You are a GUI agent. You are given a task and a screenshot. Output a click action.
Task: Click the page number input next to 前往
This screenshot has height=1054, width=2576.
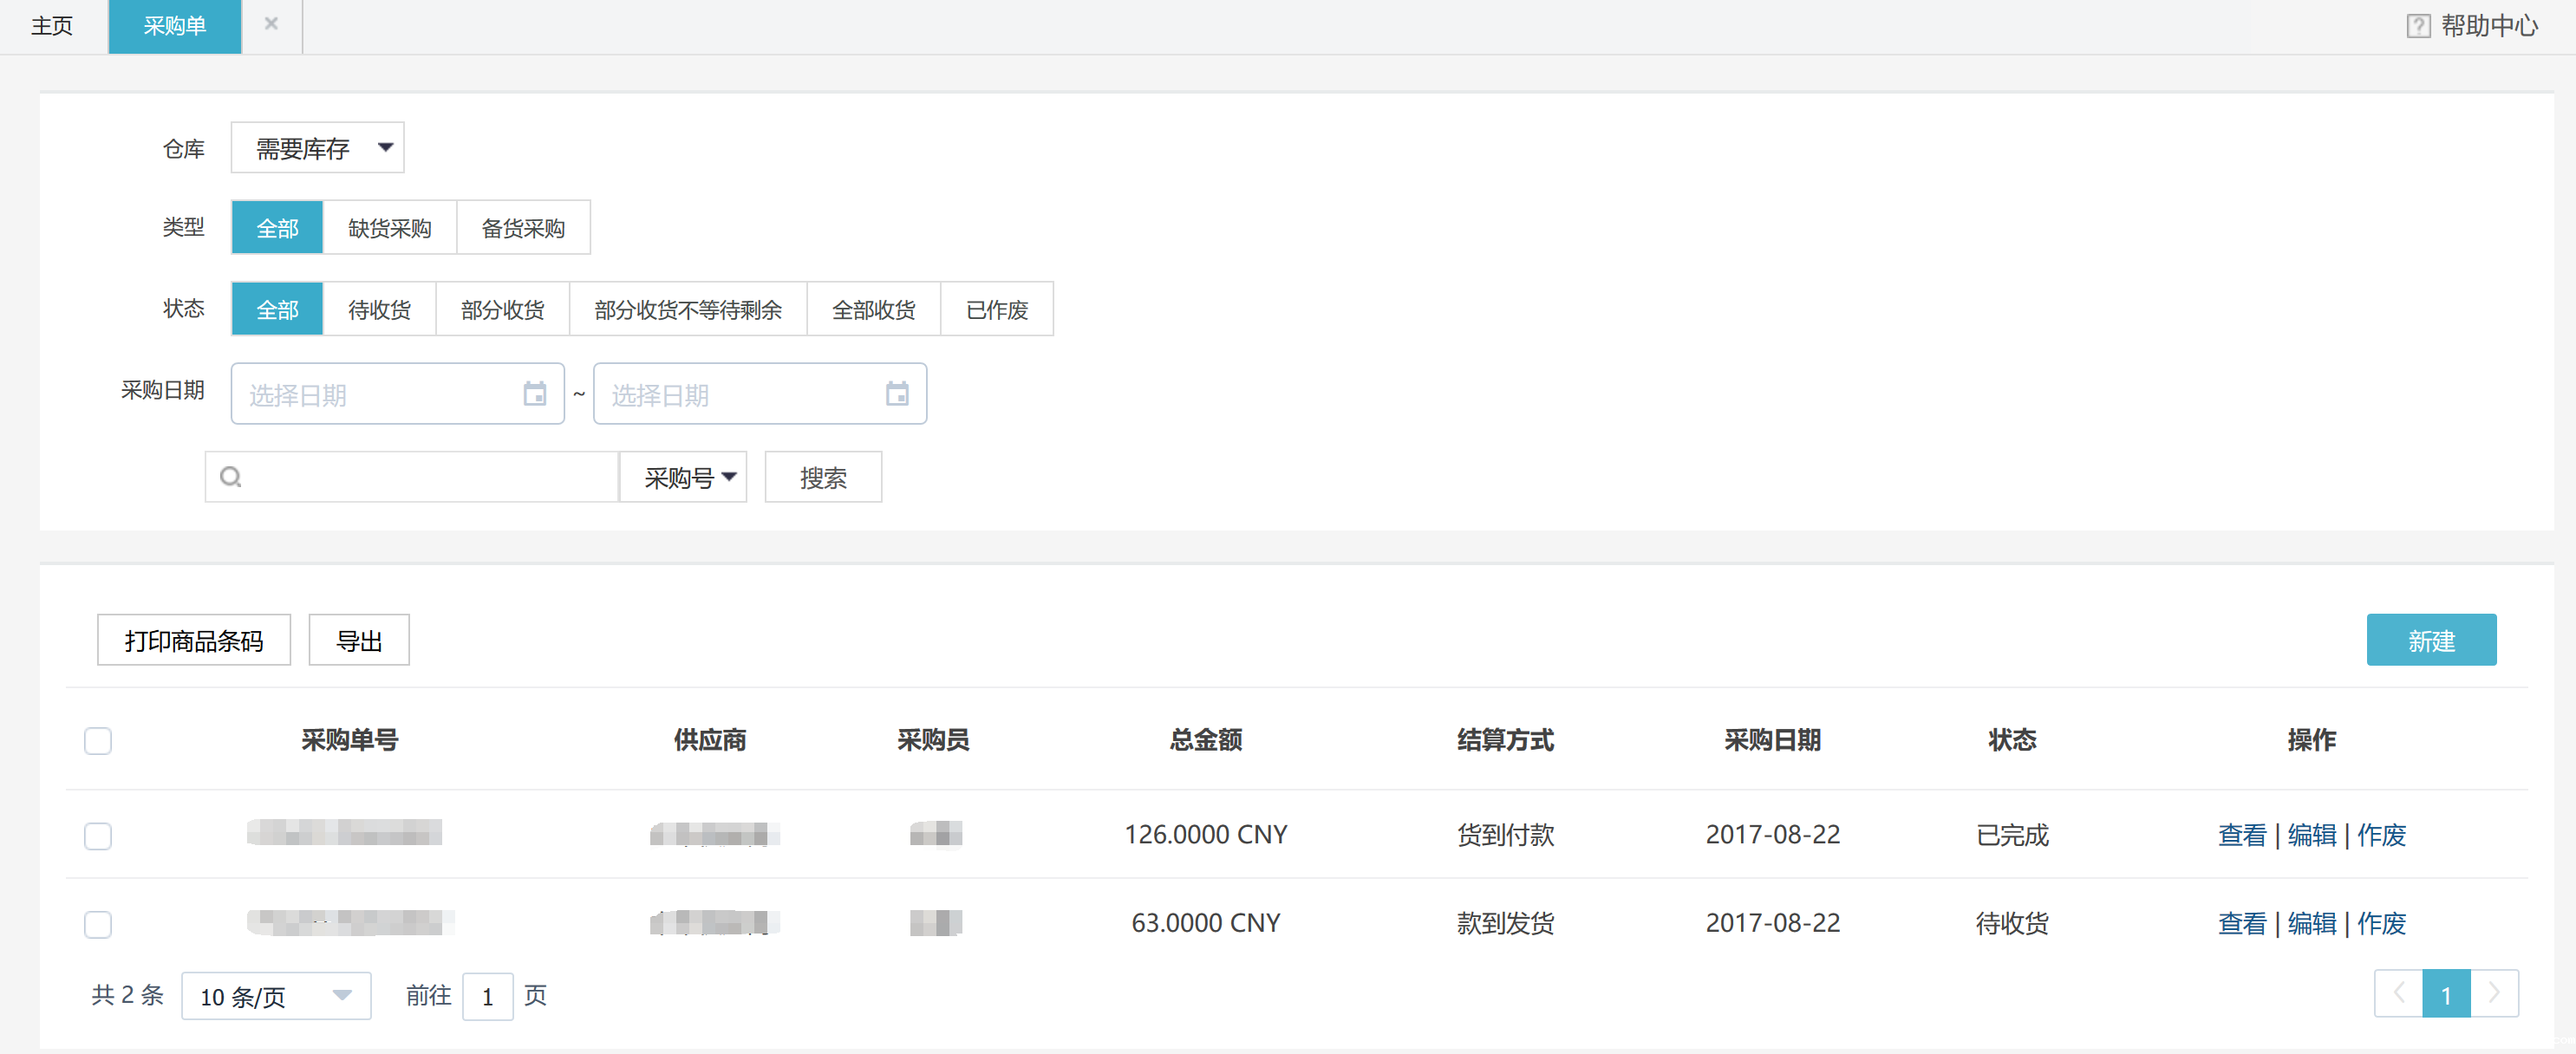pyautogui.click(x=487, y=996)
